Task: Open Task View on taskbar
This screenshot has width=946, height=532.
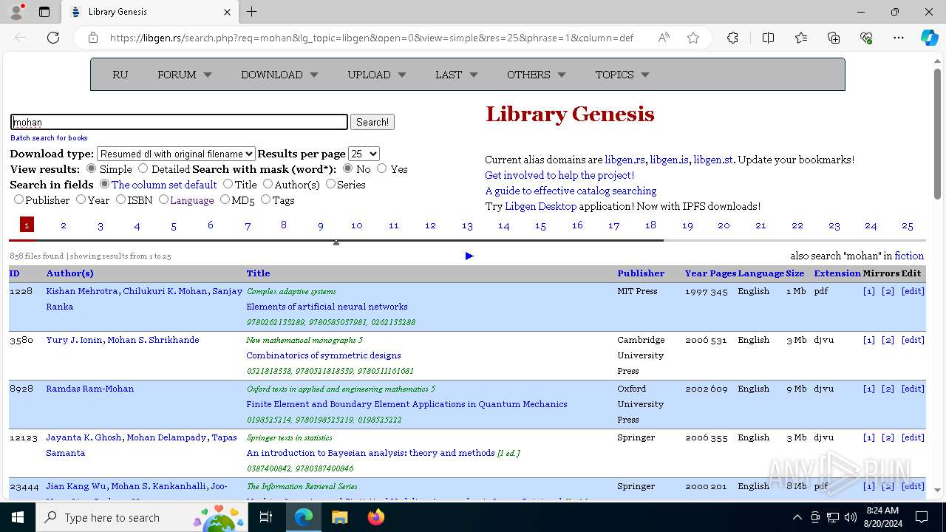Action: [x=266, y=517]
